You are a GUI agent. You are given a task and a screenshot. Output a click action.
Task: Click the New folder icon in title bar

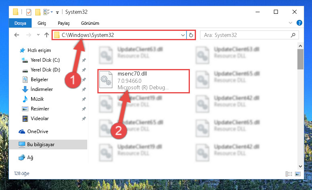tap(38, 12)
